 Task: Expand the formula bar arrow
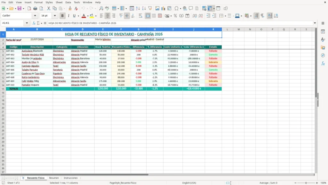[x=315, y=23]
